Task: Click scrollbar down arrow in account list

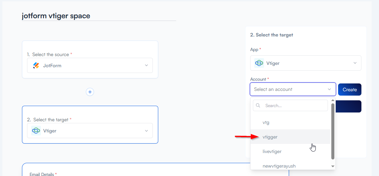Action: pyautogui.click(x=333, y=166)
